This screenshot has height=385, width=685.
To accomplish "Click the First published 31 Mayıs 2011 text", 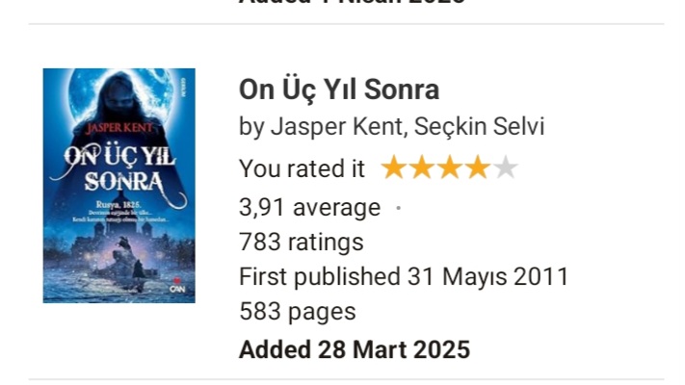I will 404,277.
